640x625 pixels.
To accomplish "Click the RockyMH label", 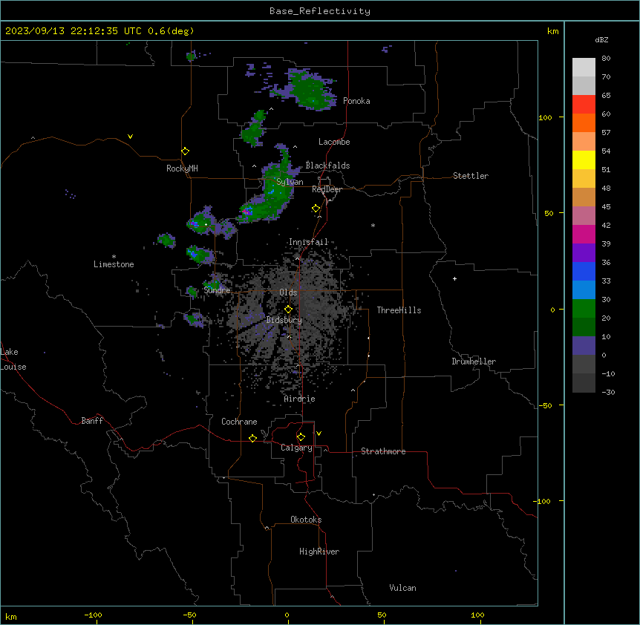I will [x=182, y=168].
